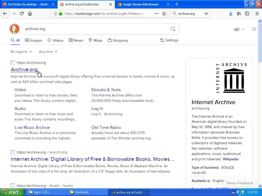The image size is (262, 196).
Task: Open the Log In sitelink
Action: click(97, 108)
